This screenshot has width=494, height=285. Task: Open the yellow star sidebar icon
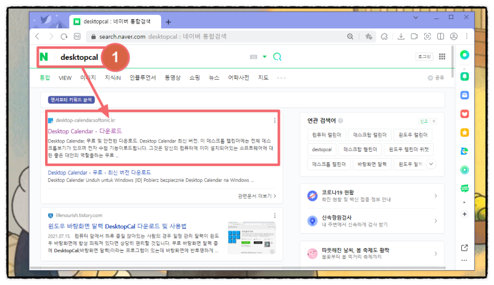point(464,133)
